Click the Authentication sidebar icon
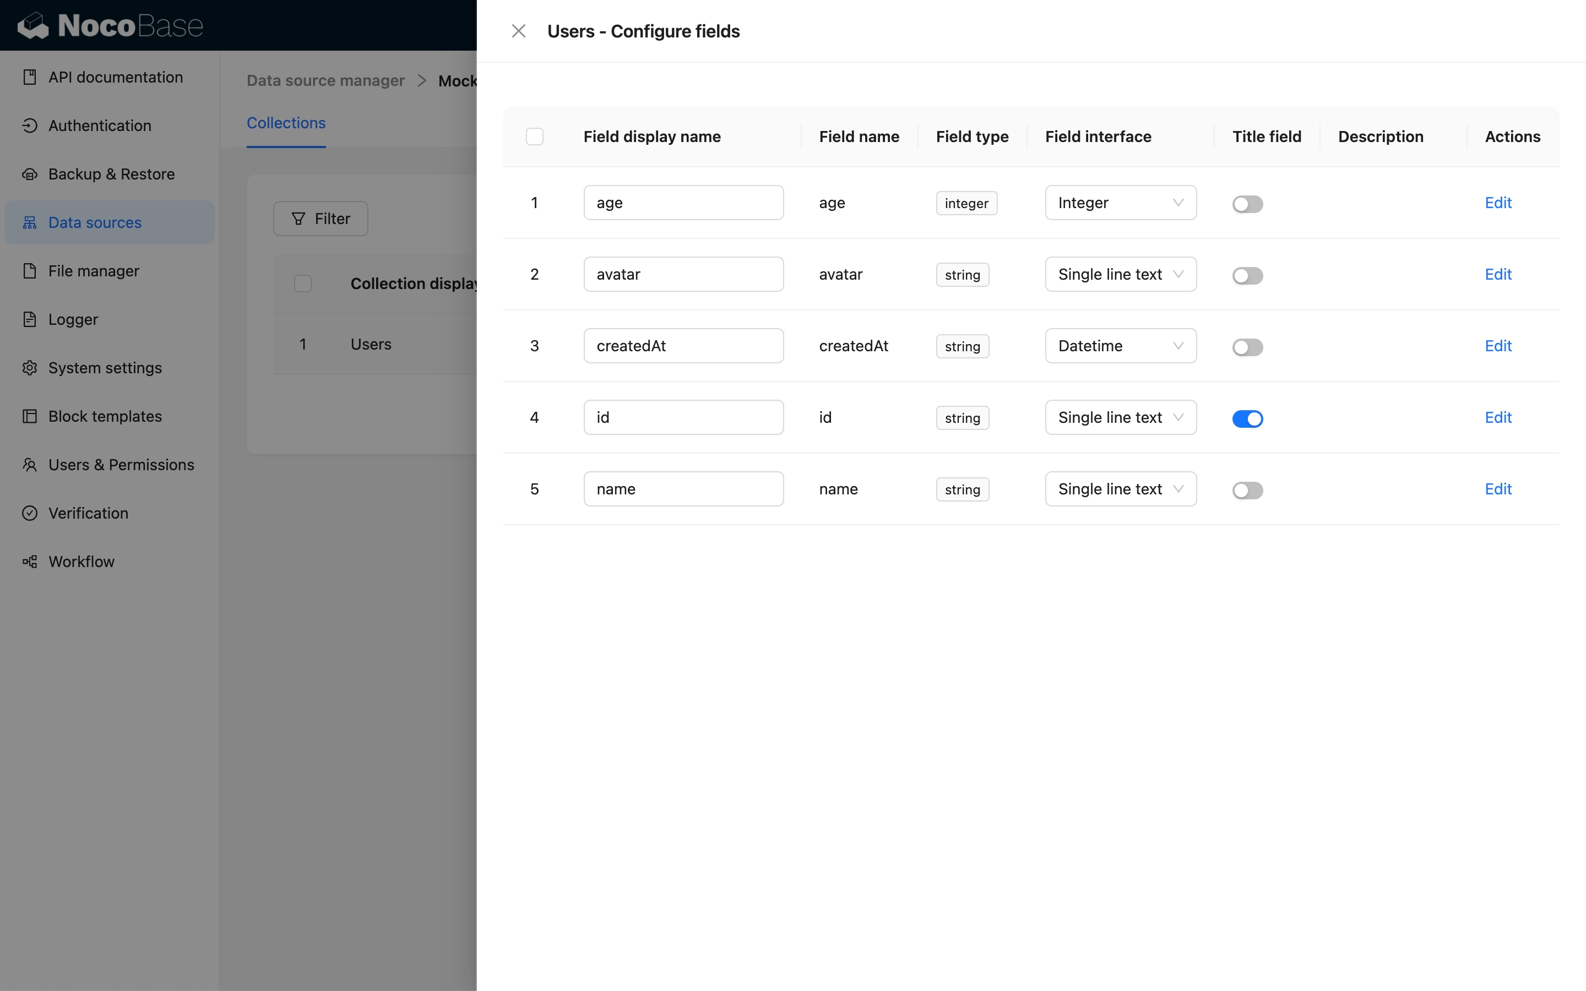This screenshot has width=1586, height=991. [x=30, y=126]
